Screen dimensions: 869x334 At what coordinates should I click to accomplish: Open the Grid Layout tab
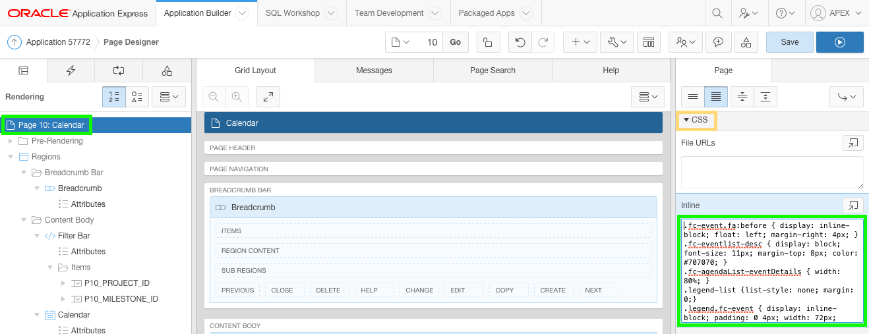(255, 70)
